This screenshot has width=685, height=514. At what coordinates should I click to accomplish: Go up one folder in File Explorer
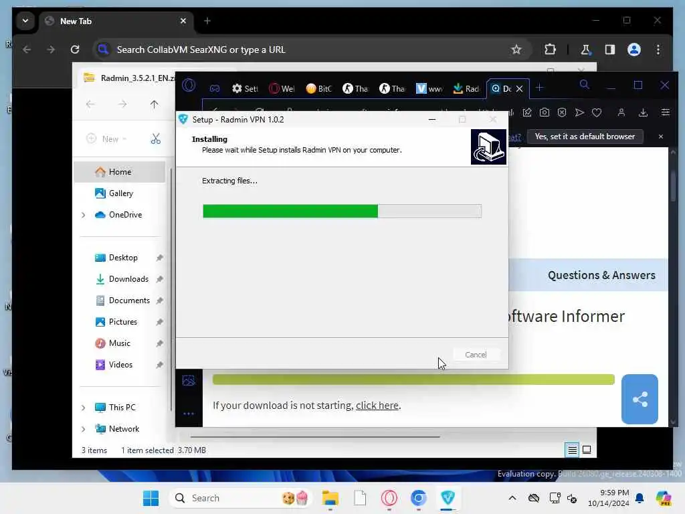(x=154, y=104)
